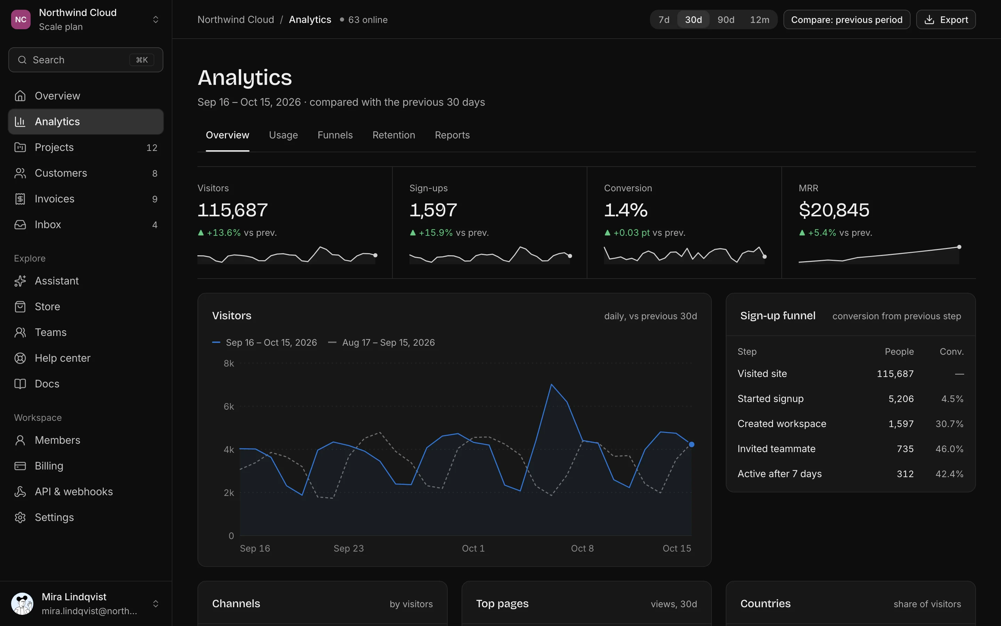Click the $20,845 MRR value

834,210
